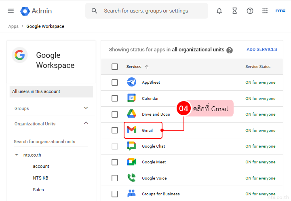The image size is (291, 201).
Task: Open the help question mark icon
Action: 250,11
